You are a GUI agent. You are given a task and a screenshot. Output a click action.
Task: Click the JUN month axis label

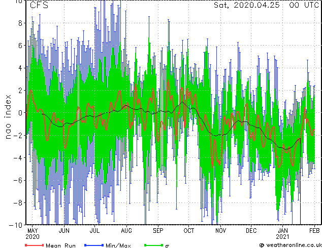pos(64,231)
